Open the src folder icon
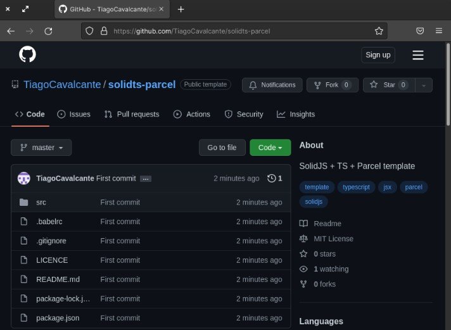Image resolution: width=451 pixels, height=330 pixels. pos(24,202)
